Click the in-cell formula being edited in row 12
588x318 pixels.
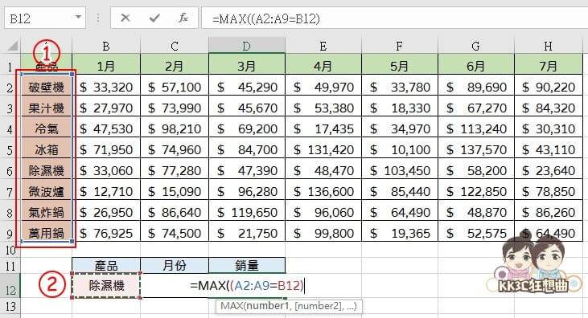tap(248, 286)
